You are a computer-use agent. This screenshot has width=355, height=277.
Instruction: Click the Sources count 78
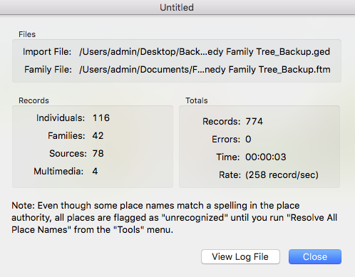click(98, 154)
